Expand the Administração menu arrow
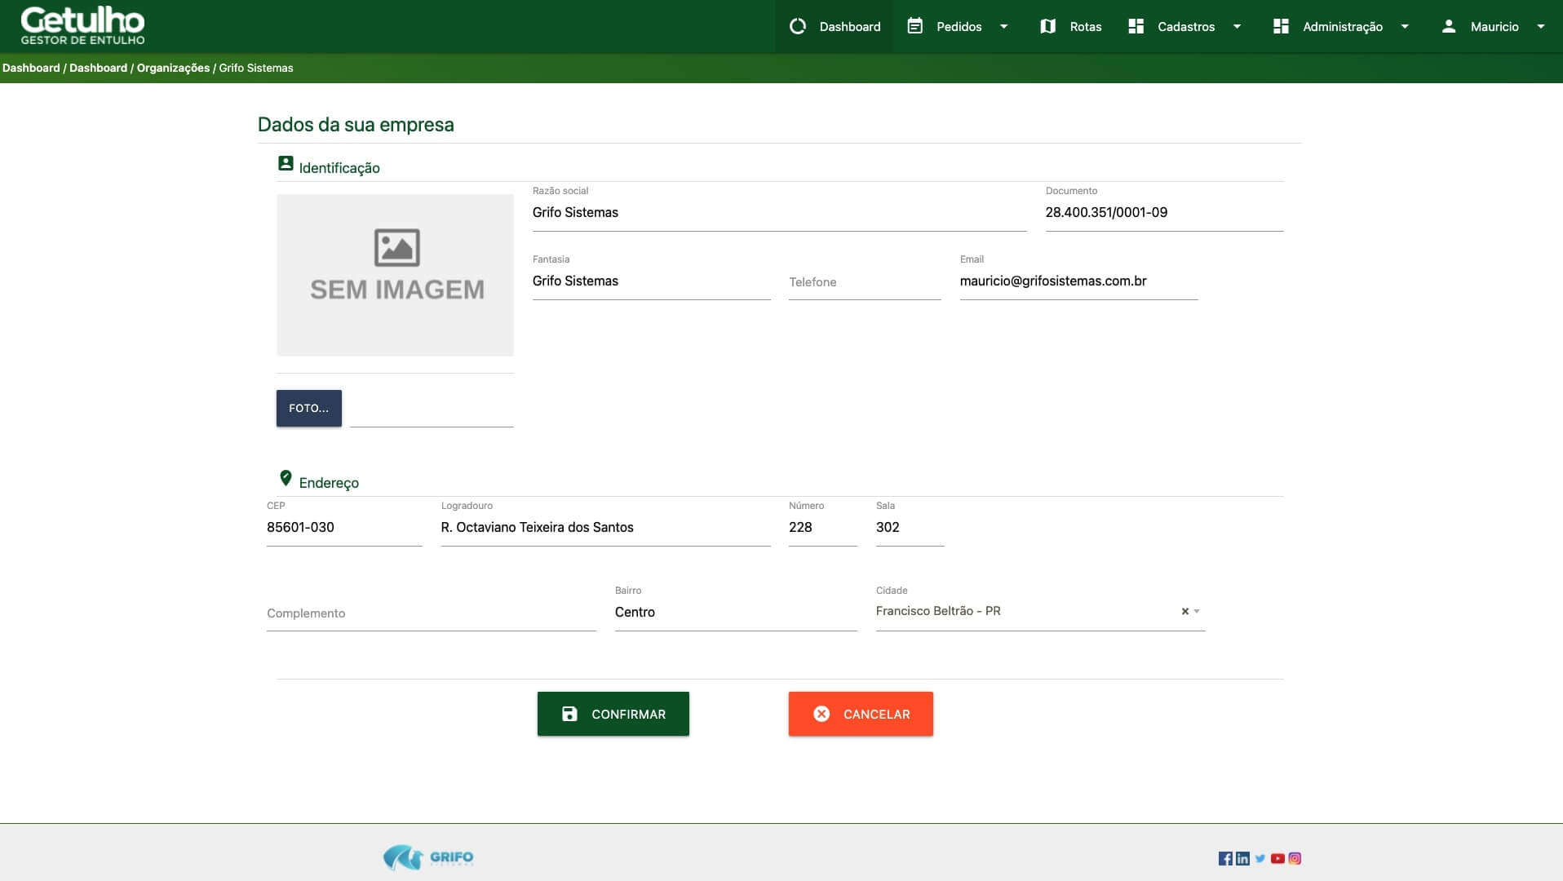Screen dimensions: 1563x881 (x=1405, y=26)
